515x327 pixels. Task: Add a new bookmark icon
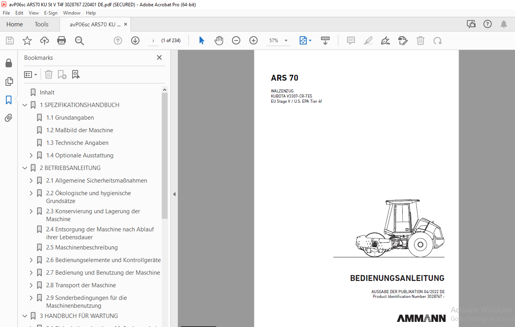point(62,74)
